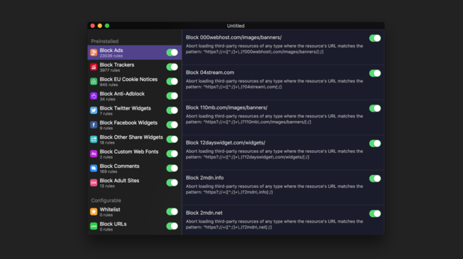Click the 'Configurable' section header
The image size is (463, 259).
[106, 201]
